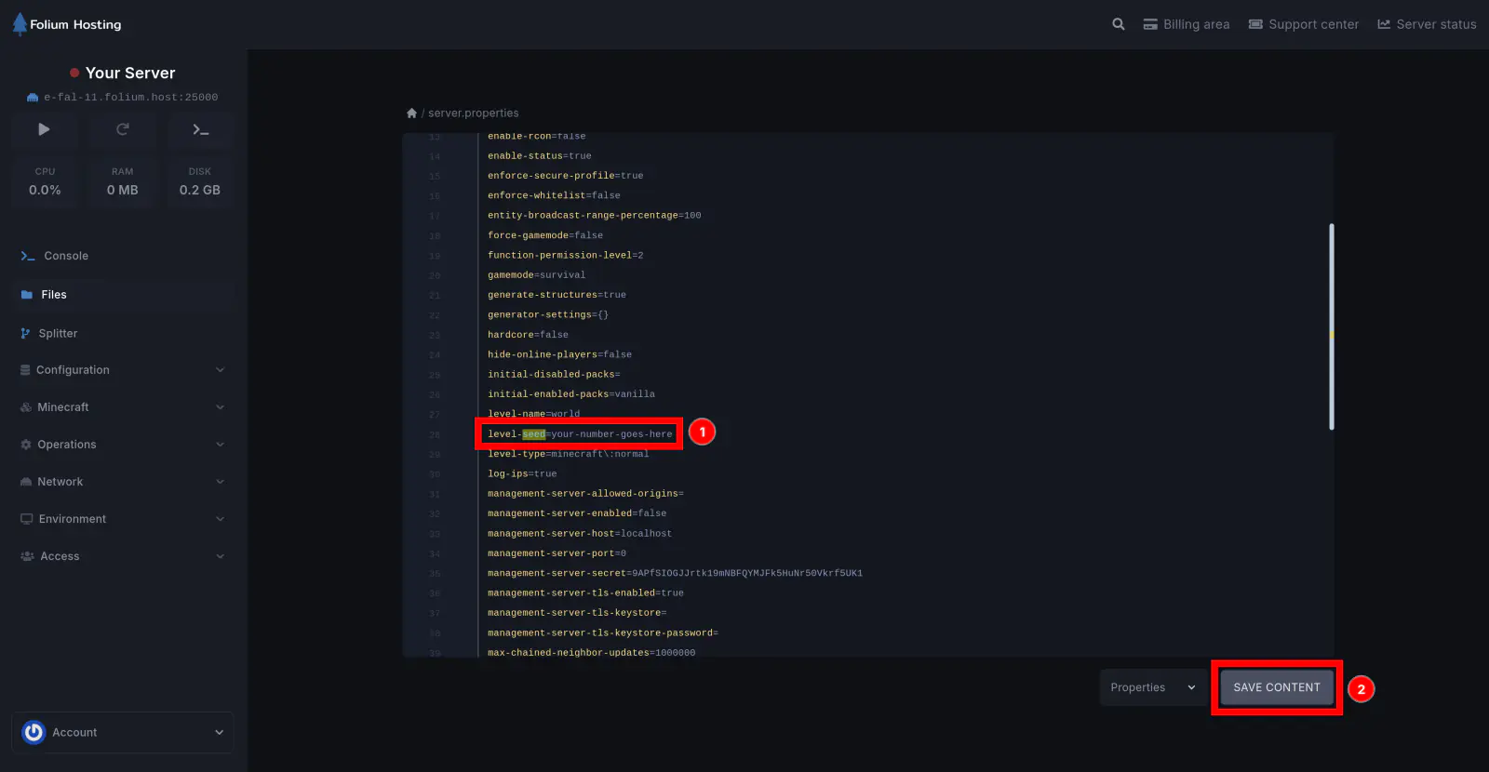Screen dimensions: 1489x772
Task: Click the restart server icon
Action: pos(122,129)
